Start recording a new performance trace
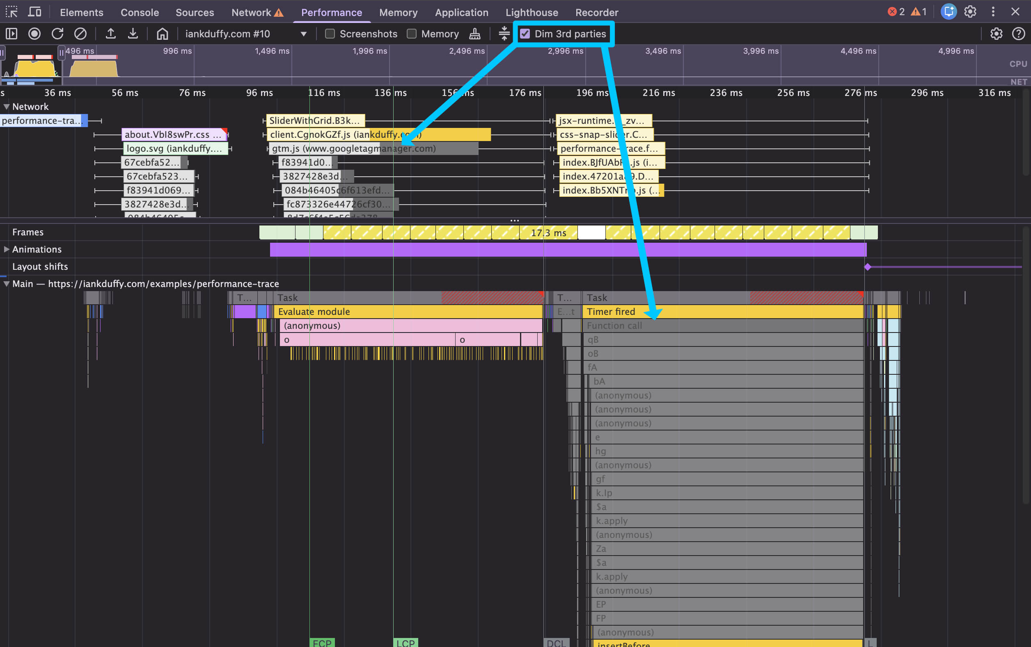 pos(34,34)
